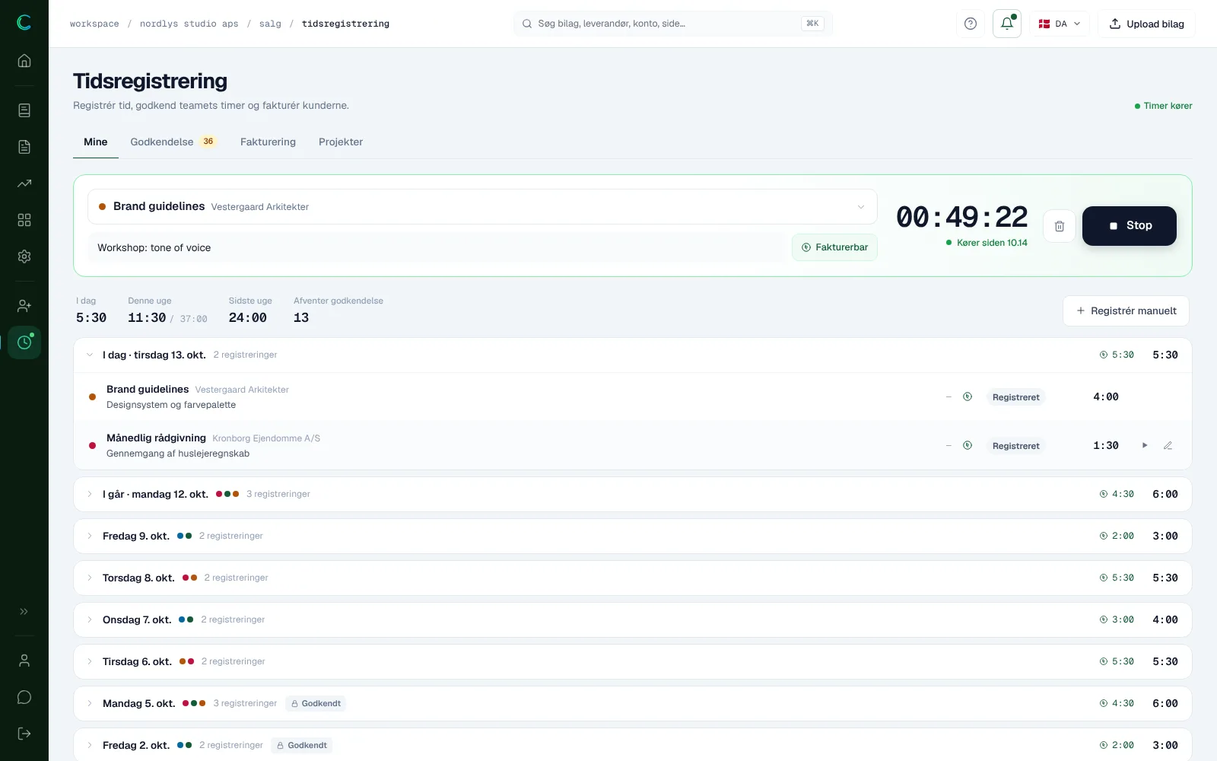This screenshot has width=1217, height=761.
Task: Open the user profile sidebar icon
Action: tap(24, 661)
